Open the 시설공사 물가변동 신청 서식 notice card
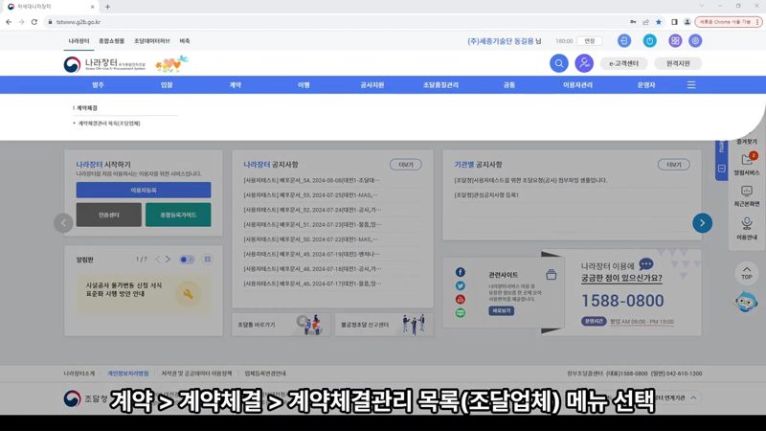 click(144, 294)
